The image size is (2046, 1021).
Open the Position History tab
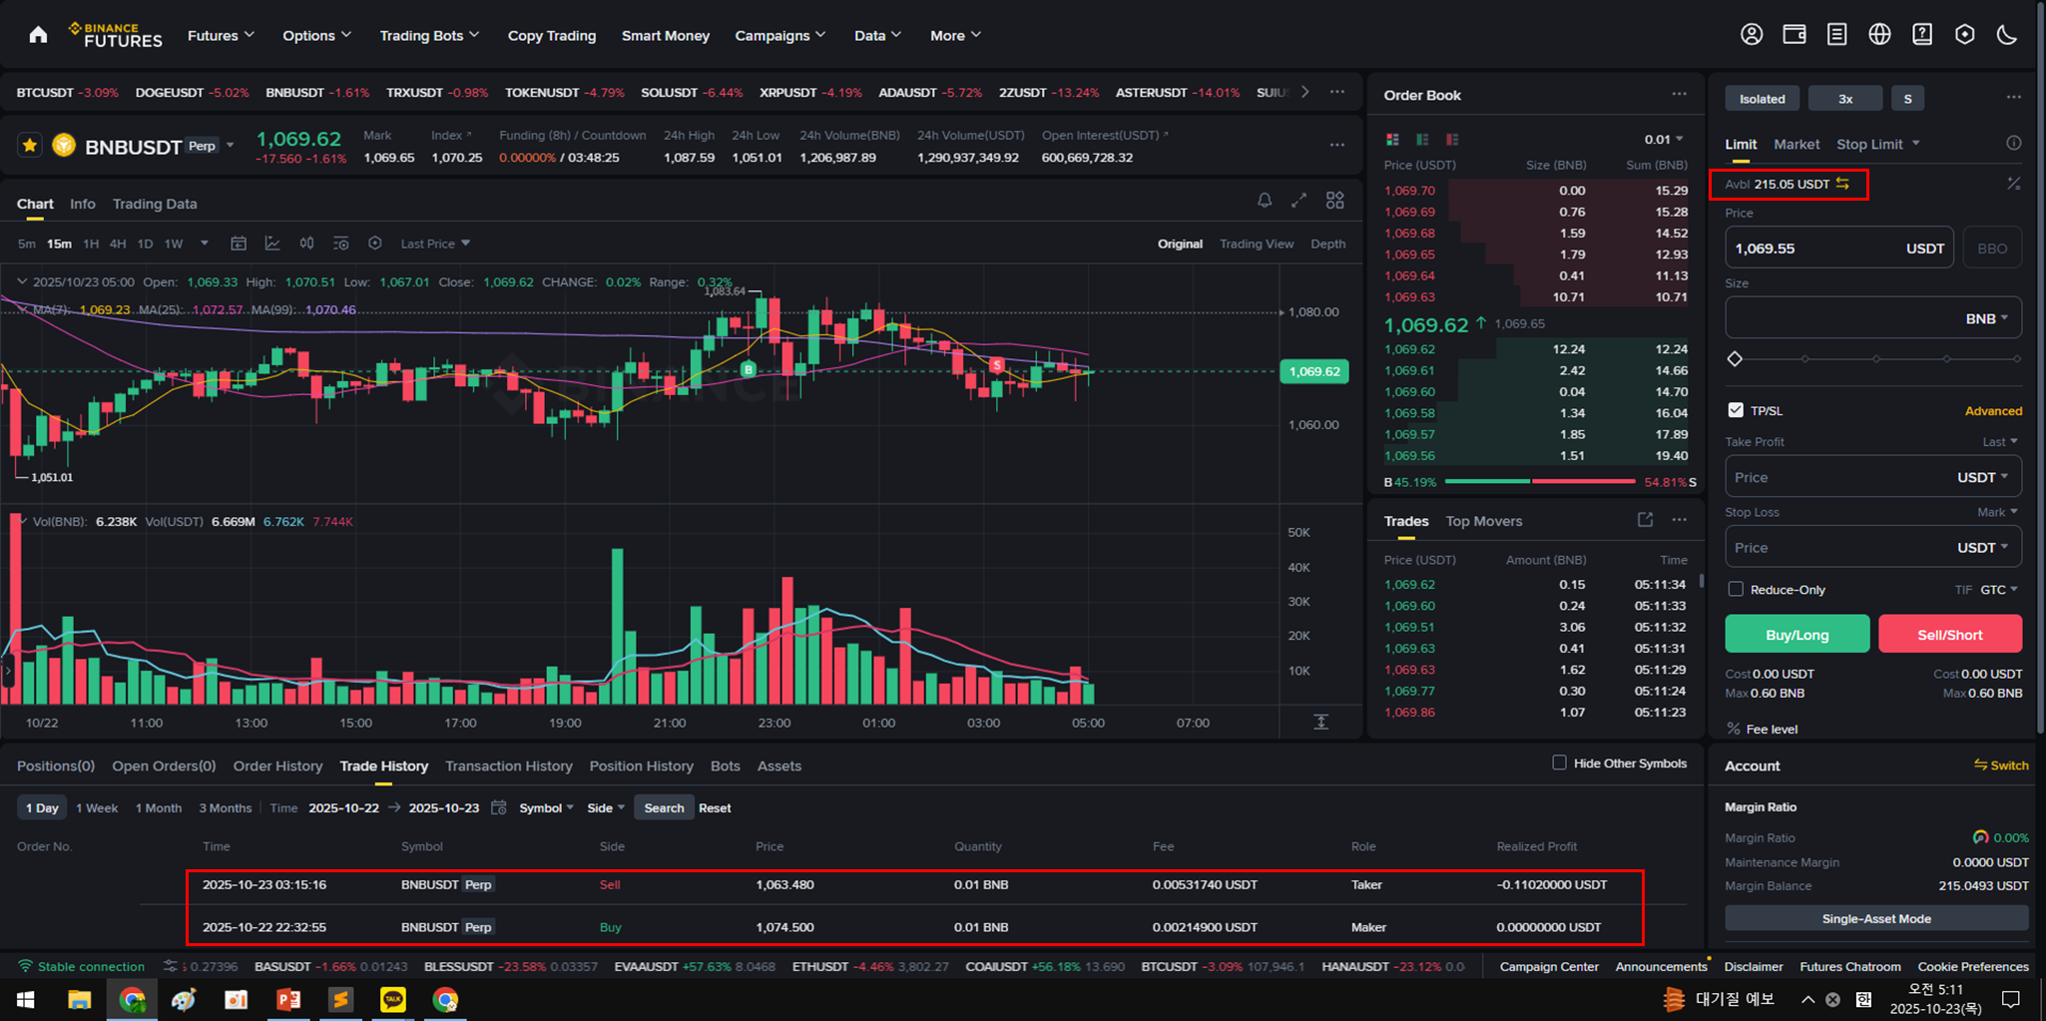[x=641, y=766]
